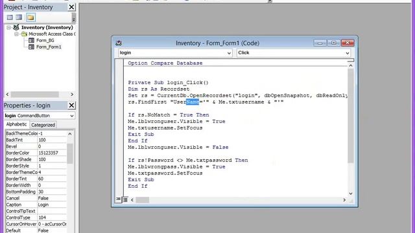
Task: Click the Form_Form1 form icon
Action: (x=31, y=47)
